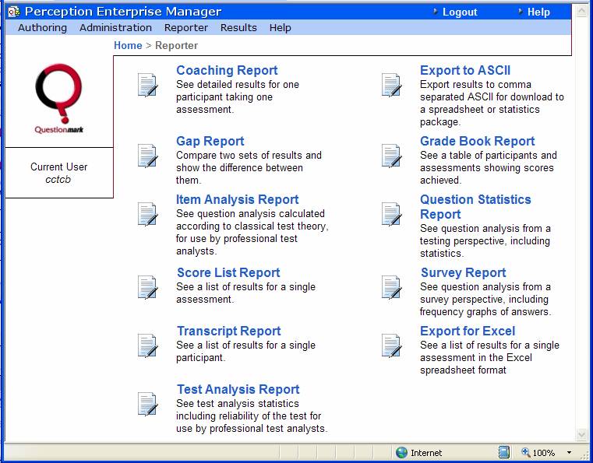Expand the Results menu

pyautogui.click(x=238, y=27)
